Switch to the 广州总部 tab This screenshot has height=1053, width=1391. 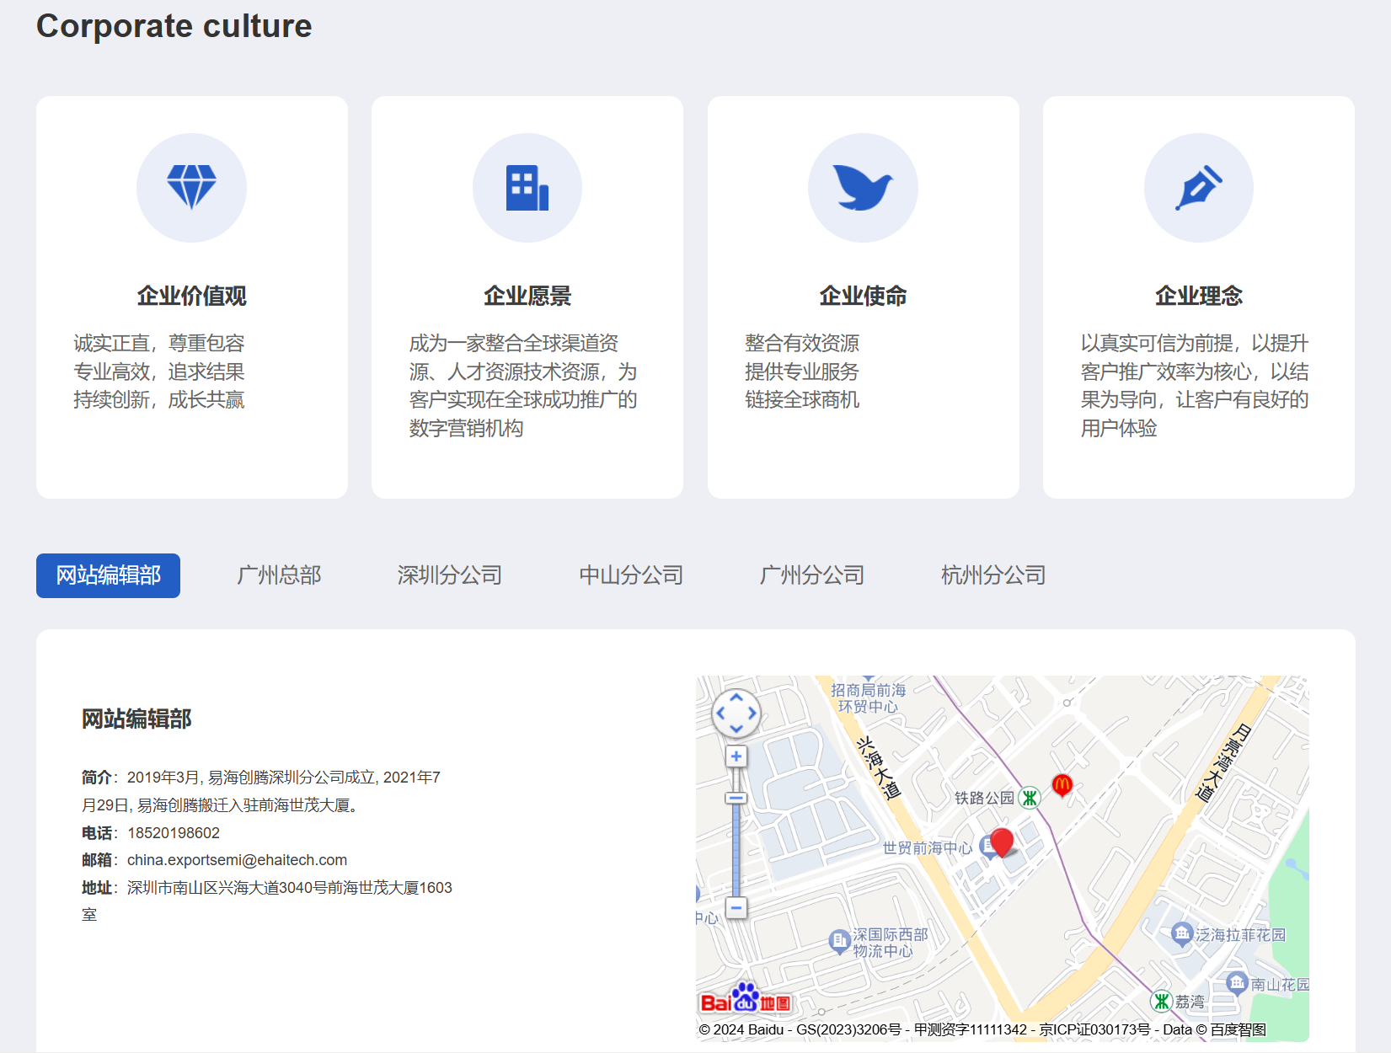coord(279,575)
